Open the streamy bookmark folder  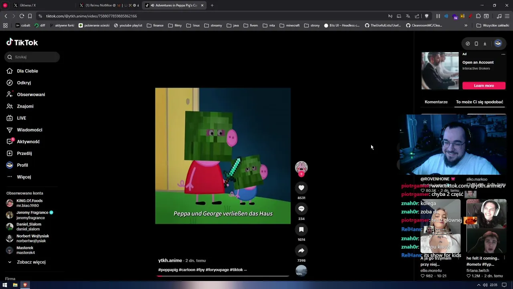click(x=213, y=25)
